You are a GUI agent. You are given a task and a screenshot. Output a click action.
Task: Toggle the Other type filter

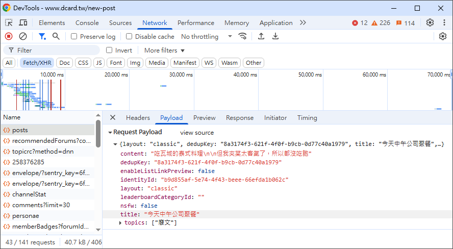coord(254,63)
